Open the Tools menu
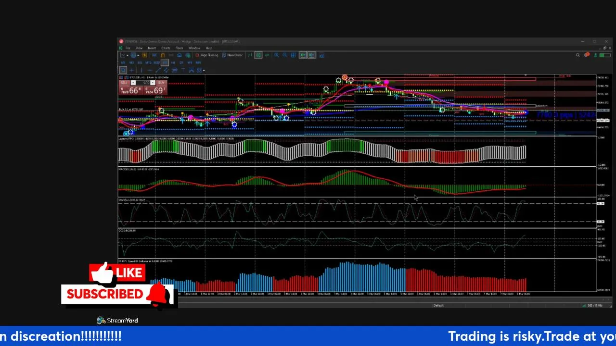The image size is (616, 346). tap(180, 48)
